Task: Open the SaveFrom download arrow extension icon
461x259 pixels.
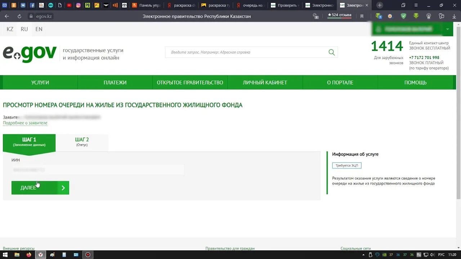Action: [416, 16]
